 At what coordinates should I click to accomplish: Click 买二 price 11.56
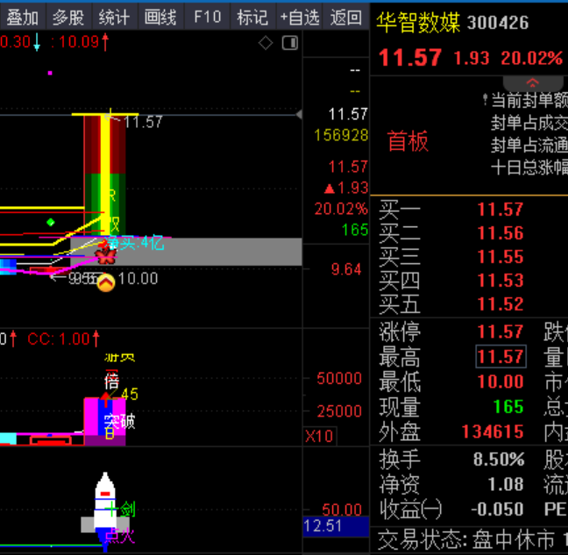click(501, 233)
